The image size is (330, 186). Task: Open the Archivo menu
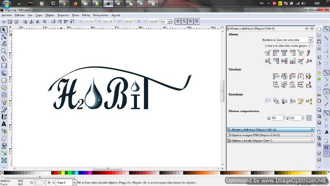point(7,15)
